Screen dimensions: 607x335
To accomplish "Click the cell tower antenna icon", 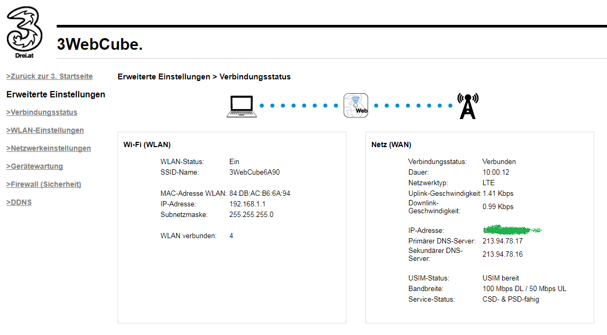I will click(x=468, y=106).
